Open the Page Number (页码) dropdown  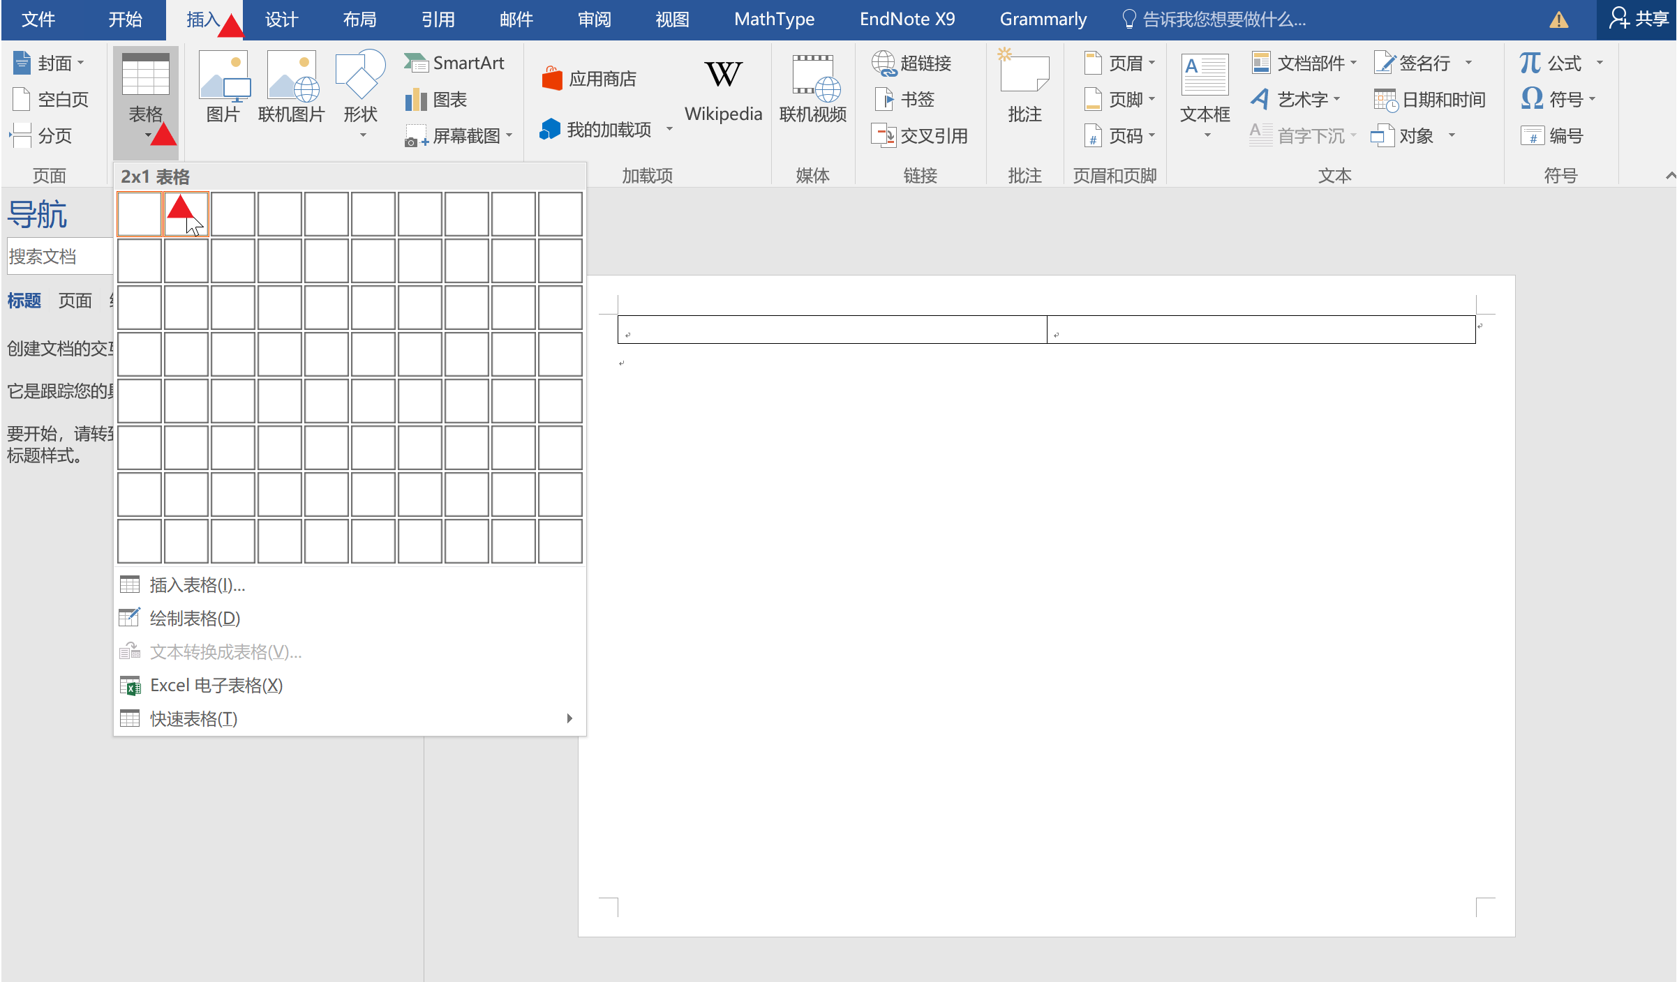[x=1120, y=135]
